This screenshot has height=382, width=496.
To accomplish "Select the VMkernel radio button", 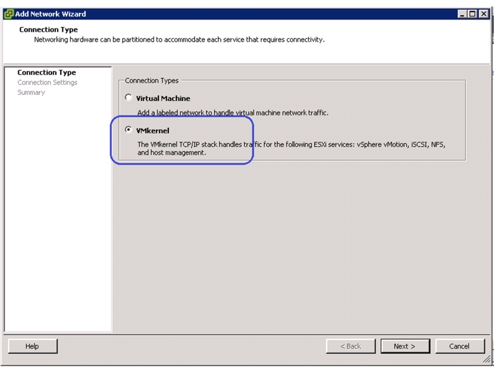I will [x=128, y=130].
